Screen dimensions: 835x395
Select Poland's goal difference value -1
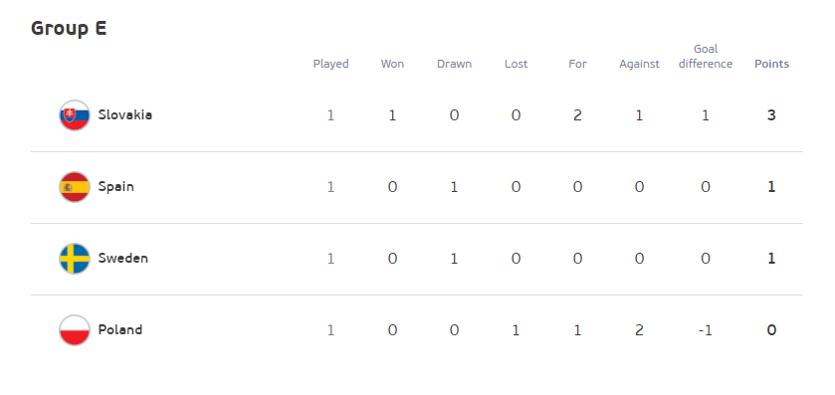[x=705, y=330]
